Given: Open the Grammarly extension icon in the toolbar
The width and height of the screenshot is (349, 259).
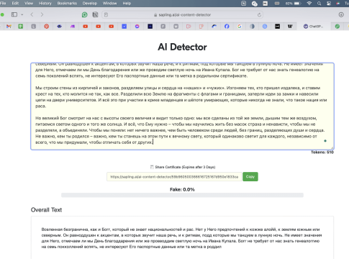Looking at the screenshot, I should pyautogui.click(x=84, y=14).
